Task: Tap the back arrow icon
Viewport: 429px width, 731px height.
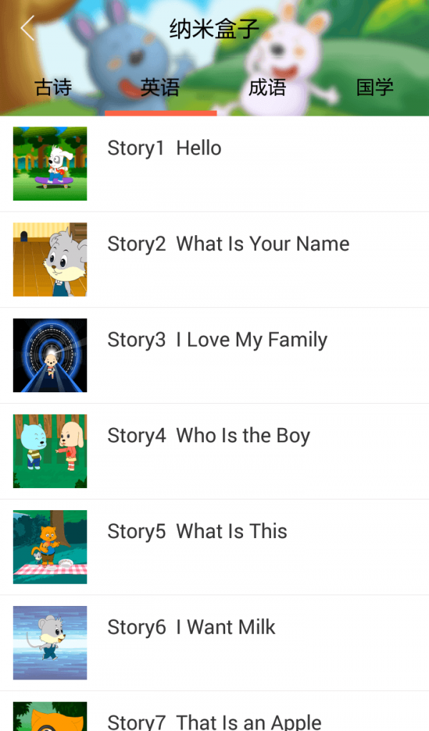Action: coord(28,29)
